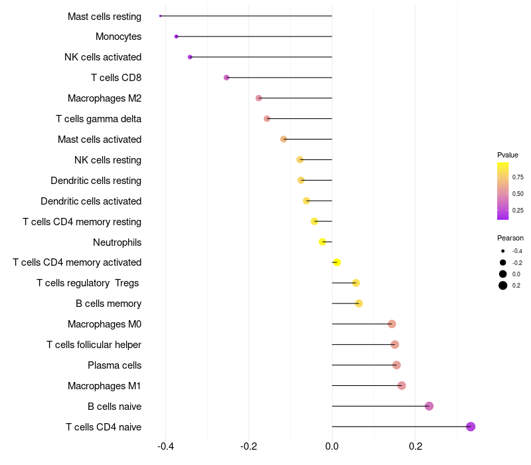Viewport: 531px width, 465px height.
Task: Click the Mast cells resting data point
Action: tap(161, 16)
